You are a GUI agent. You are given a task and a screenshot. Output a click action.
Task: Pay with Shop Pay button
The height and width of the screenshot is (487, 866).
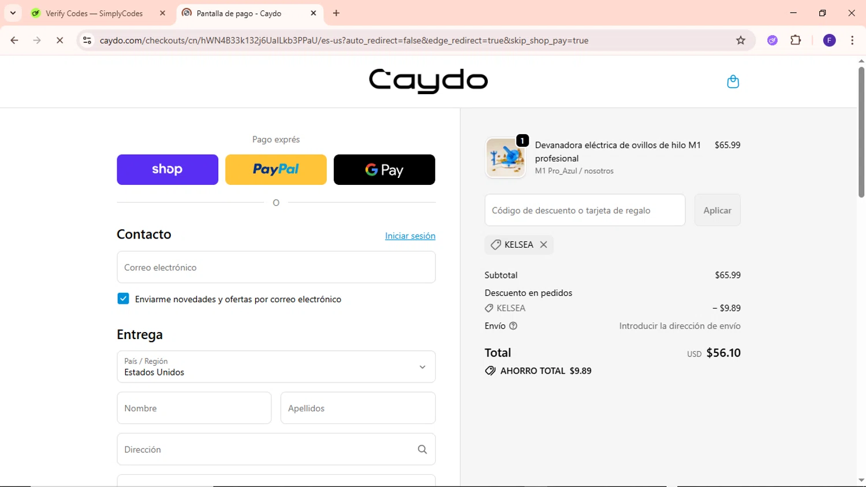pyautogui.click(x=167, y=169)
